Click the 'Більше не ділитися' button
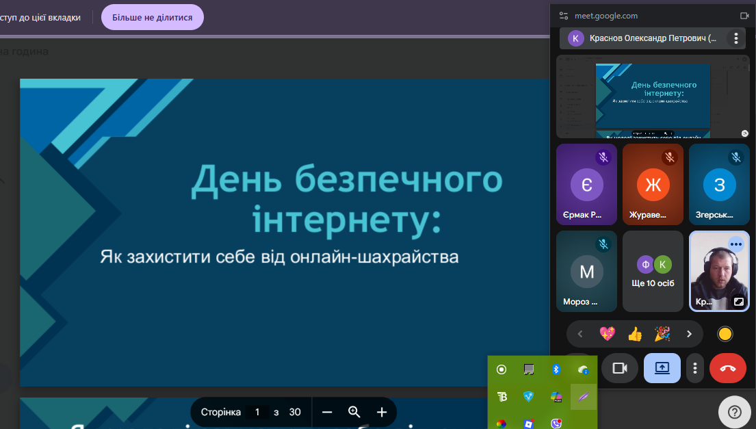 152,17
